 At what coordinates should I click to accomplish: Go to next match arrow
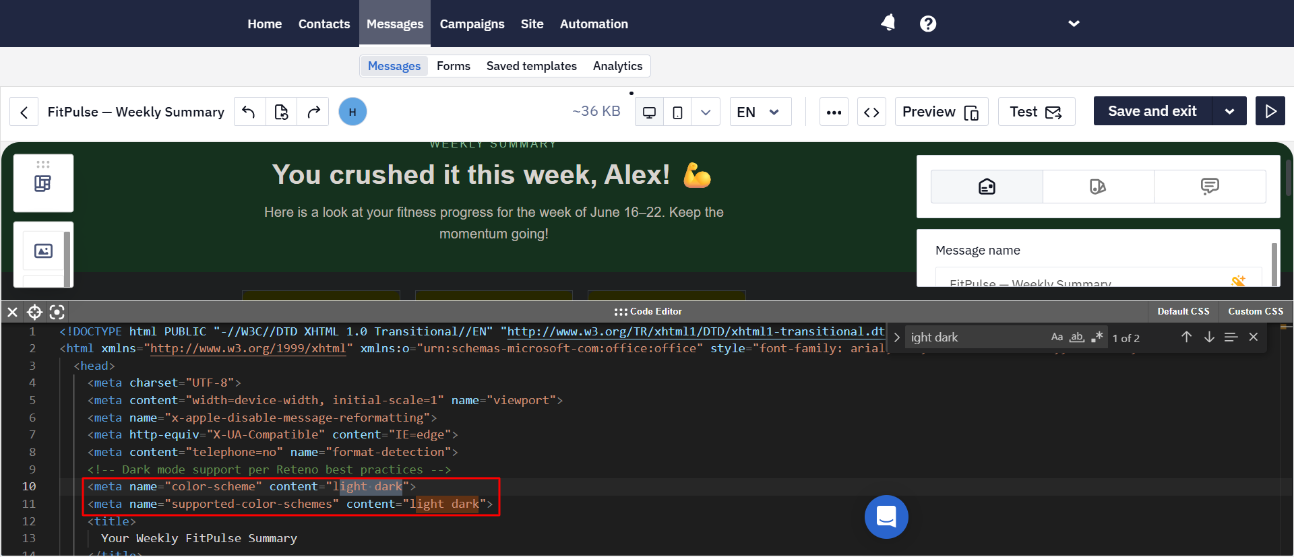tap(1209, 337)
